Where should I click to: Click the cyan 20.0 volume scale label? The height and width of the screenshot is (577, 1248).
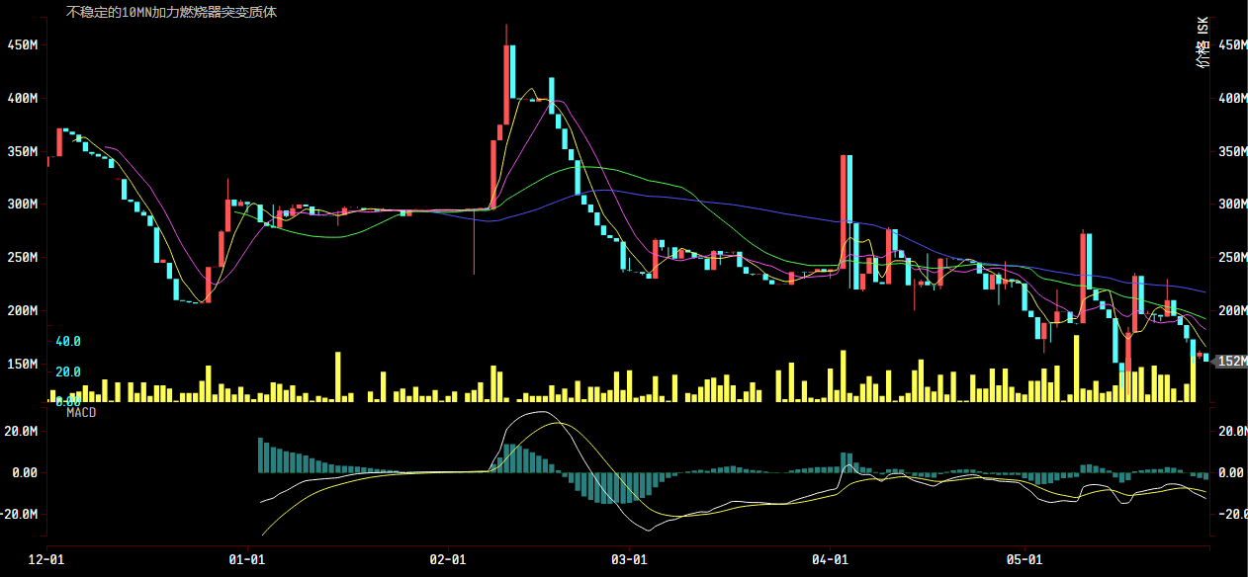[x=68, y=372]
